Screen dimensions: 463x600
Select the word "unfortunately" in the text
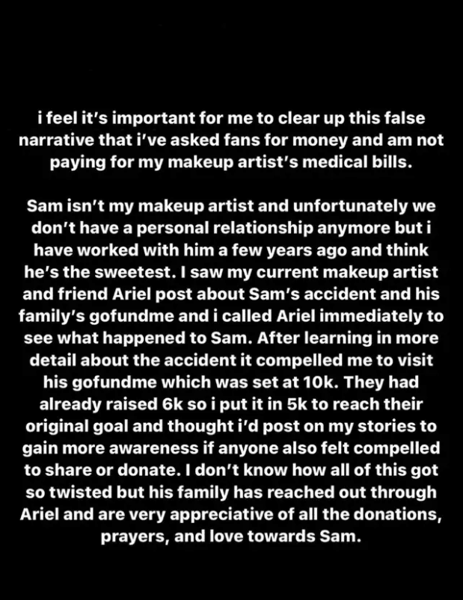(x=350, y=206)
